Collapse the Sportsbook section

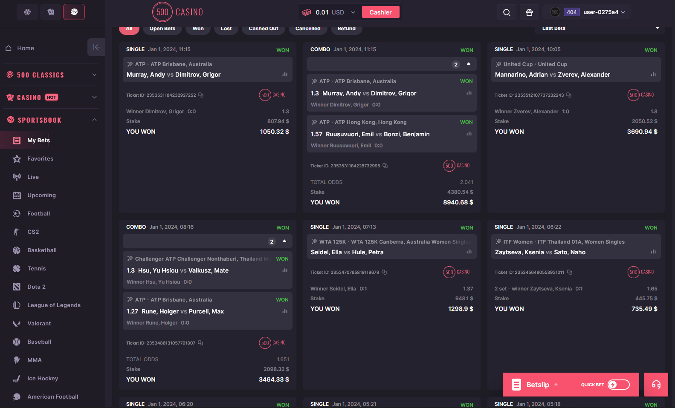click(x=94, y=120)
